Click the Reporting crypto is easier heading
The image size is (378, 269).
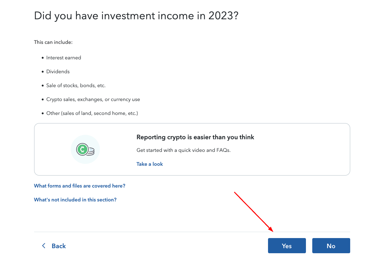(195, 137)
